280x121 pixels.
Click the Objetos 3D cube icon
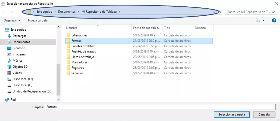coord(9,67)
